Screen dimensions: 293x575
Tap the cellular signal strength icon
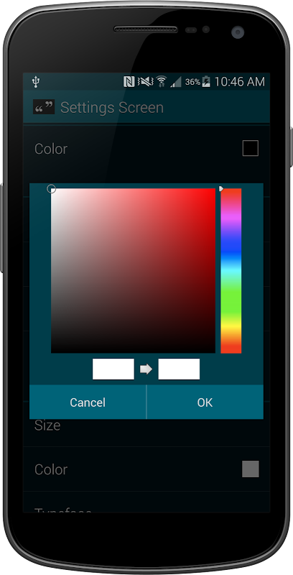point(176,82)
